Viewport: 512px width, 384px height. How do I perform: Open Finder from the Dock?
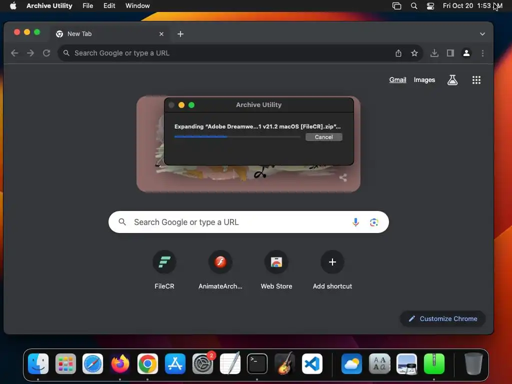point(38,364)
